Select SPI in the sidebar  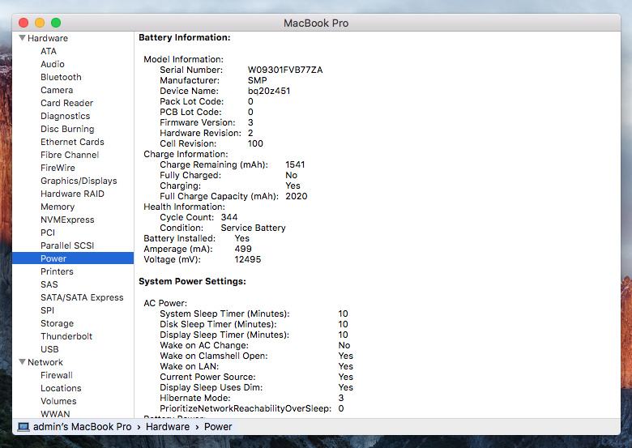47,310
